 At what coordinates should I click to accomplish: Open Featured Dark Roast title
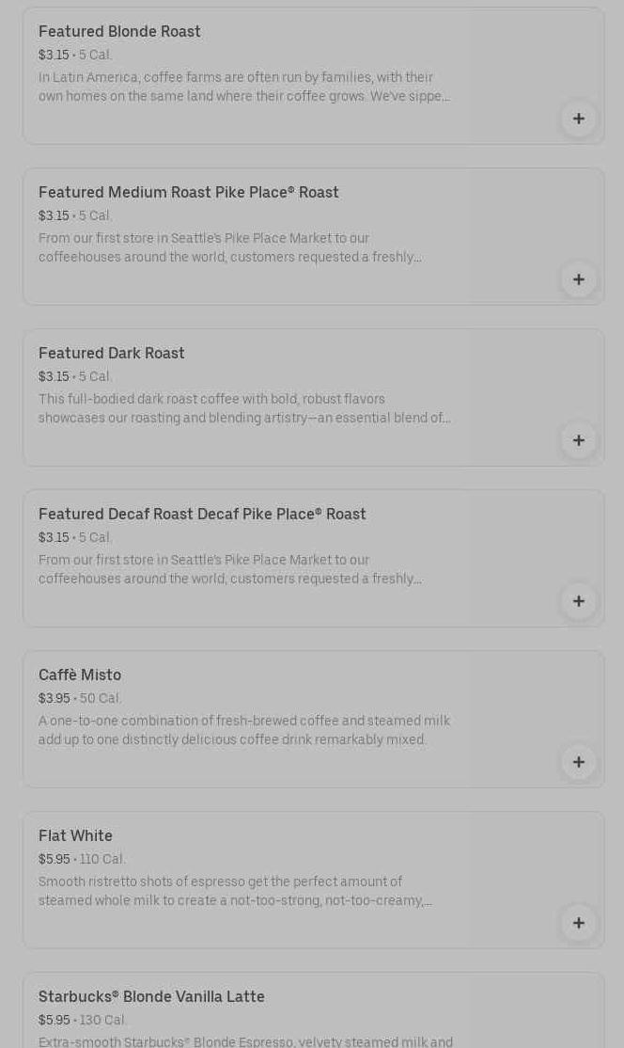pos(112,354)
